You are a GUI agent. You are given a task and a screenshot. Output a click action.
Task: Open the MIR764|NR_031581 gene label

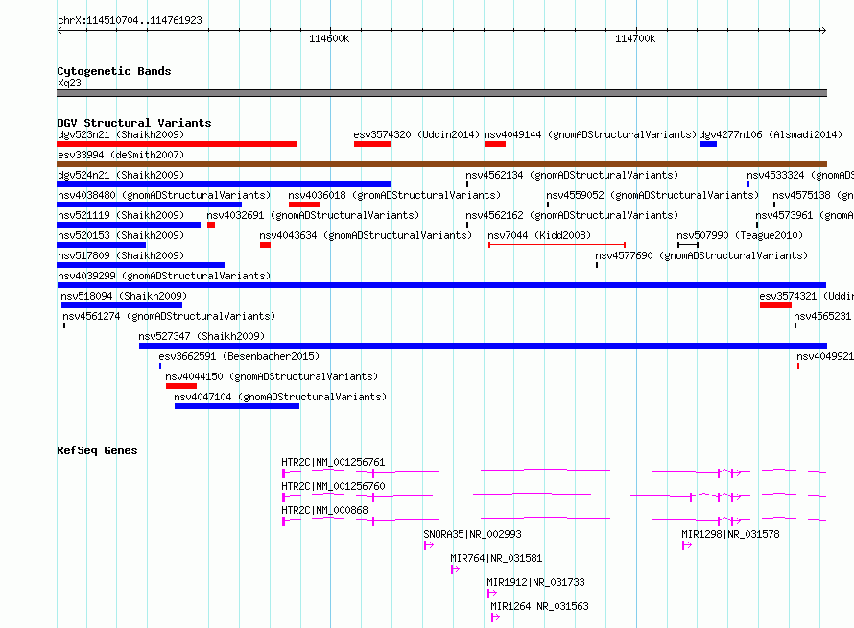pos(496,558)
